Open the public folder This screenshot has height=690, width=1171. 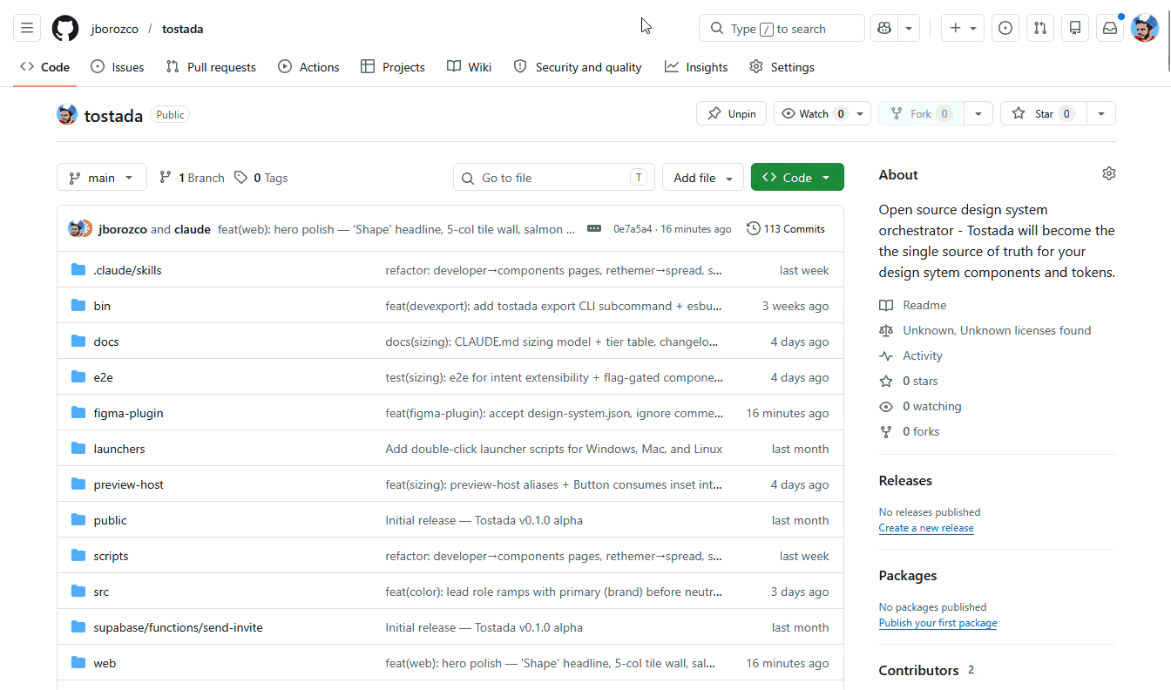110,520
